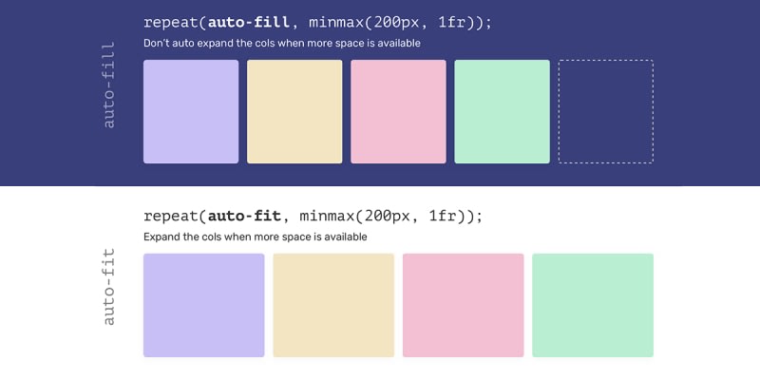The image size is (760, 380).
Task: Select the pink box in the auto-fit row
Action: point(463,305)
